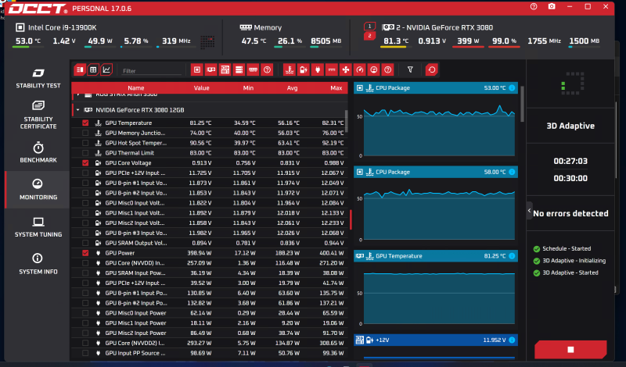
Task: Click the funnel filter icon
Action: pos(410,69)
